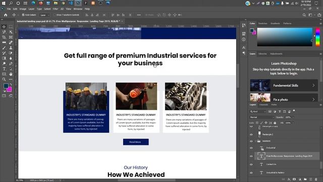Expand Fundamental Skills tutorial chevron
This screenshot has width=323, height=182.
pos(313,85)
